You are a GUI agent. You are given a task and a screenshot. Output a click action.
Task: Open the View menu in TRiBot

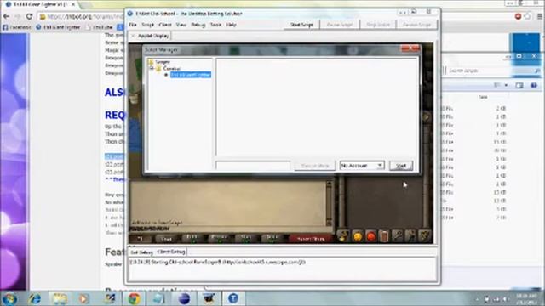[x=181, y=25]
